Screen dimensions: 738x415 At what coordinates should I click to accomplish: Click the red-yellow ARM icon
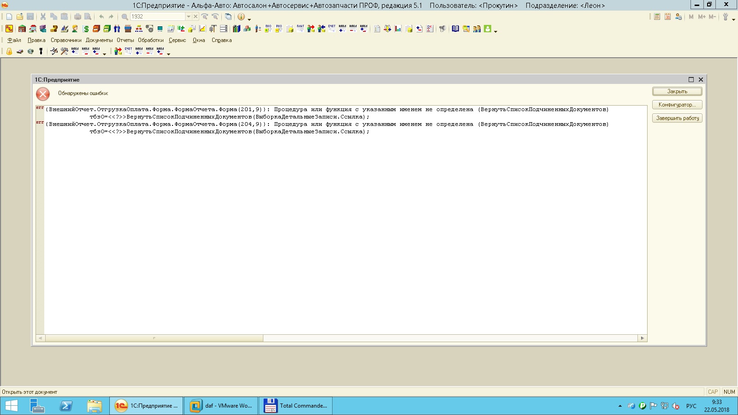click(9, 29)
